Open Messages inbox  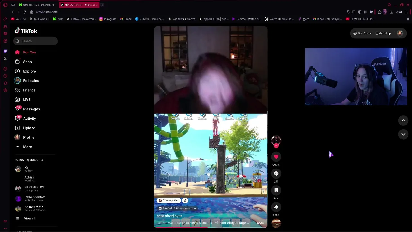(x=27, y=109)
